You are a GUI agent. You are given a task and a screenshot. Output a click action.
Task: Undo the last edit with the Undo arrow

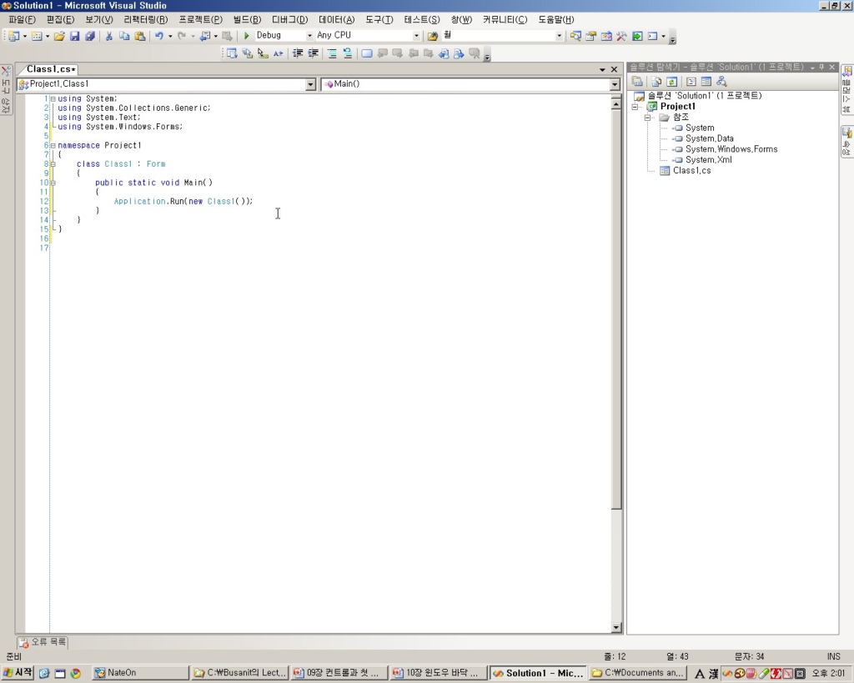pyautogui.click(x=159, y=36)
